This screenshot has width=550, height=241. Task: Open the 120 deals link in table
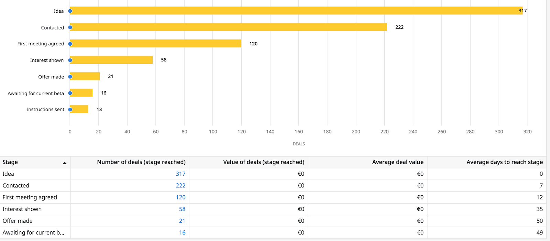180,197
